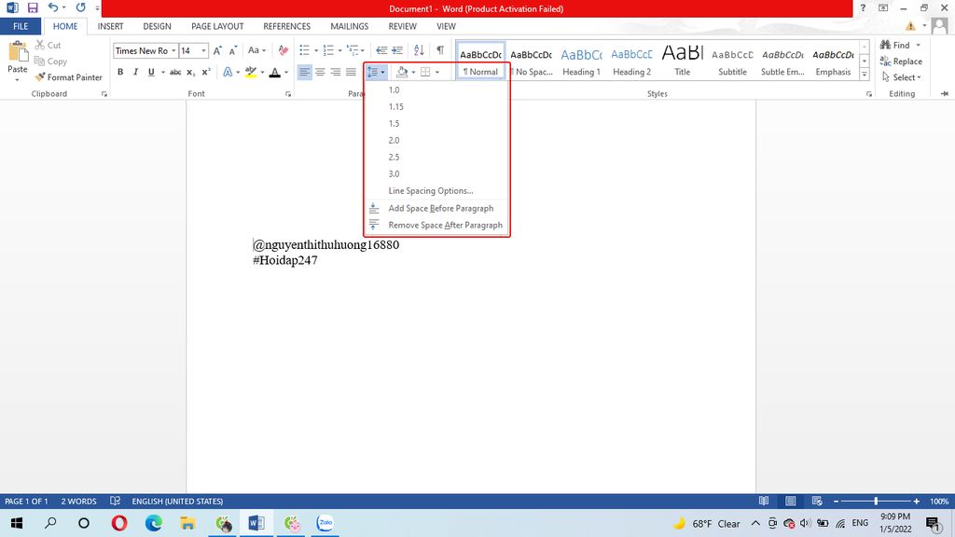955x537 pixels.
Task: Toggle Underline formatting
Action: pos(151,72)
